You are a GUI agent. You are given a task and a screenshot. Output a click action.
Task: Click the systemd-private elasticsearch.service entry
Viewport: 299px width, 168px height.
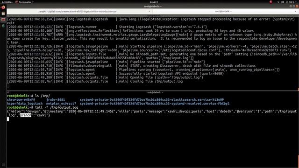coord(152,99)
